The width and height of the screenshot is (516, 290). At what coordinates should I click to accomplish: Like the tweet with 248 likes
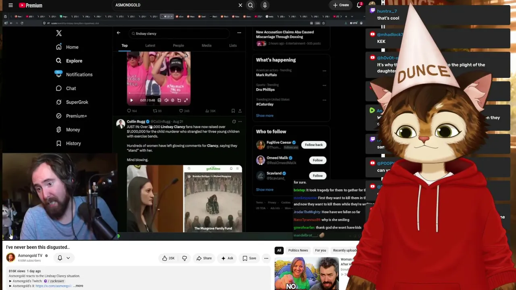184,111
